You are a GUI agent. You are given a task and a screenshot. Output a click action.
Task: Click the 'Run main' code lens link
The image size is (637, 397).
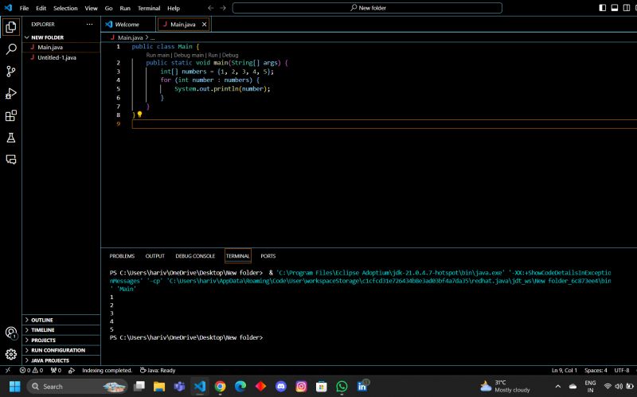tap(158, 55)
